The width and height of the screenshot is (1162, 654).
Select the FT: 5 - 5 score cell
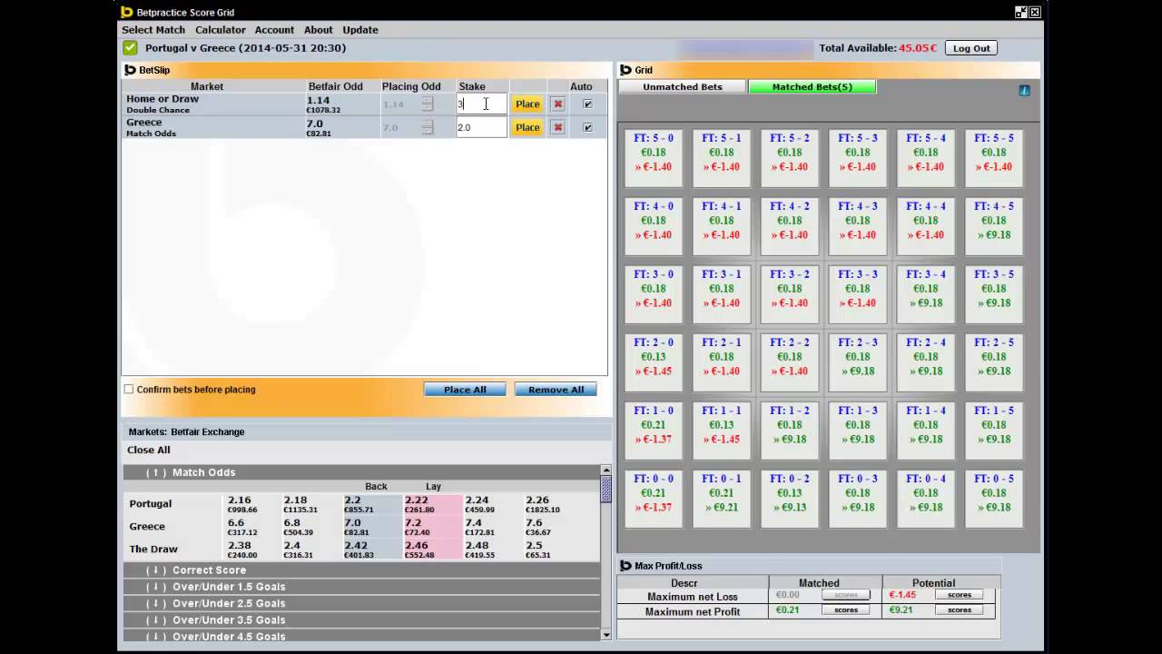click(x=994, y=158)
